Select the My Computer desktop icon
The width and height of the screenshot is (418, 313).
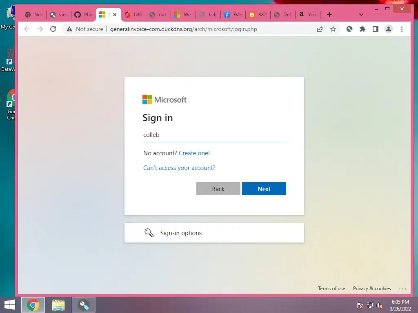[x=8, y=17]
